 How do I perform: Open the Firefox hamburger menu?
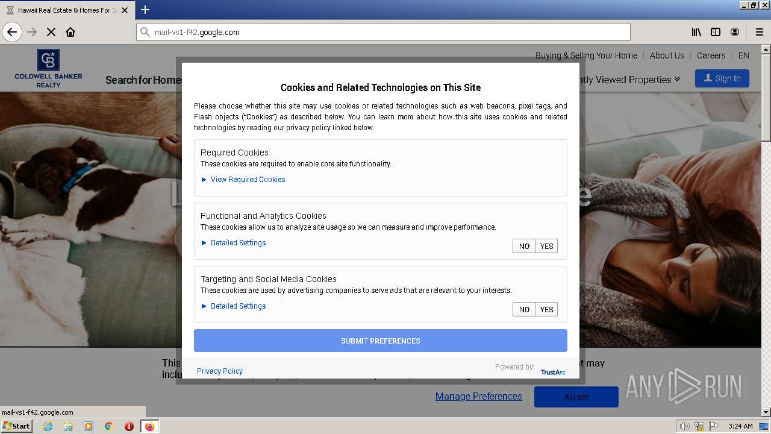pos(760,32)
